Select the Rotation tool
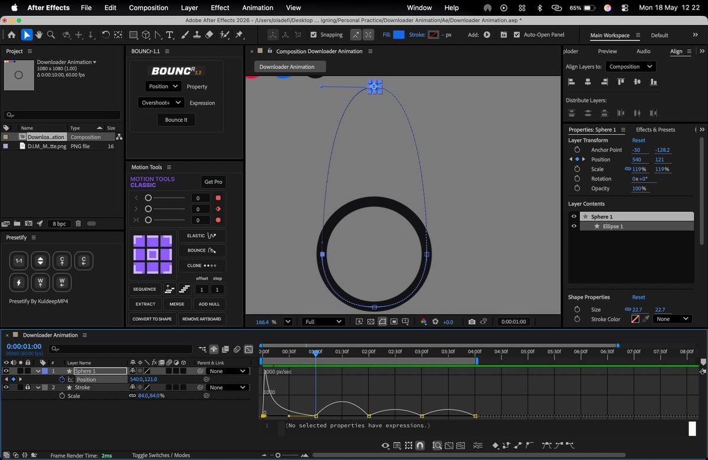Viewport: 708px width, 460px height. [105, 35]
